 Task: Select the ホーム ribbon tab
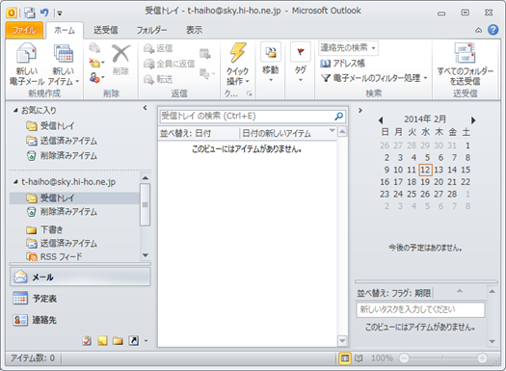[65, 30]
